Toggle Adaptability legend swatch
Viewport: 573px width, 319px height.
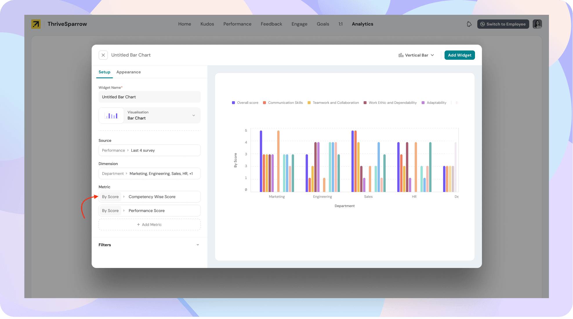(423, 103)
